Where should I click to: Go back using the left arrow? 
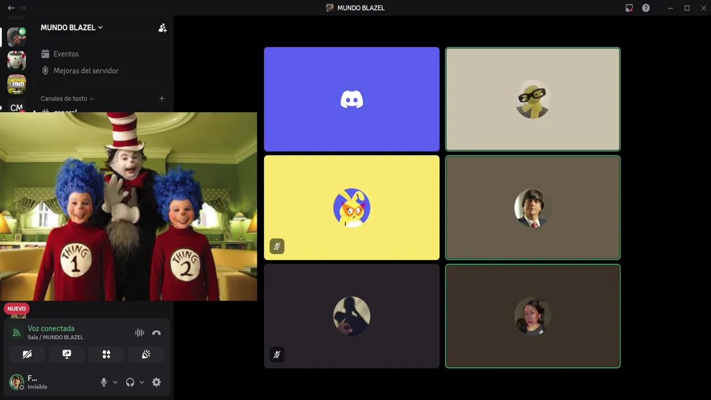pyautogui.click(x=11, y=8)
